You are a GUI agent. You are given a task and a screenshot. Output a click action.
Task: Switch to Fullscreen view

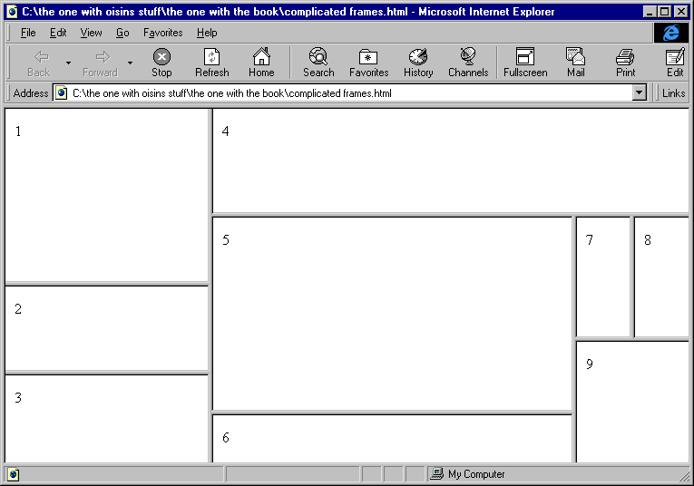tap(525, 63)
